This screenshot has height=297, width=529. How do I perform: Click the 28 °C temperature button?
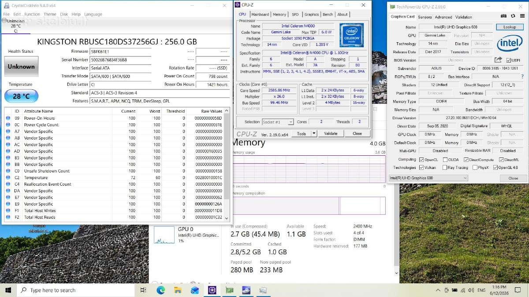click(x=21, y=96)
